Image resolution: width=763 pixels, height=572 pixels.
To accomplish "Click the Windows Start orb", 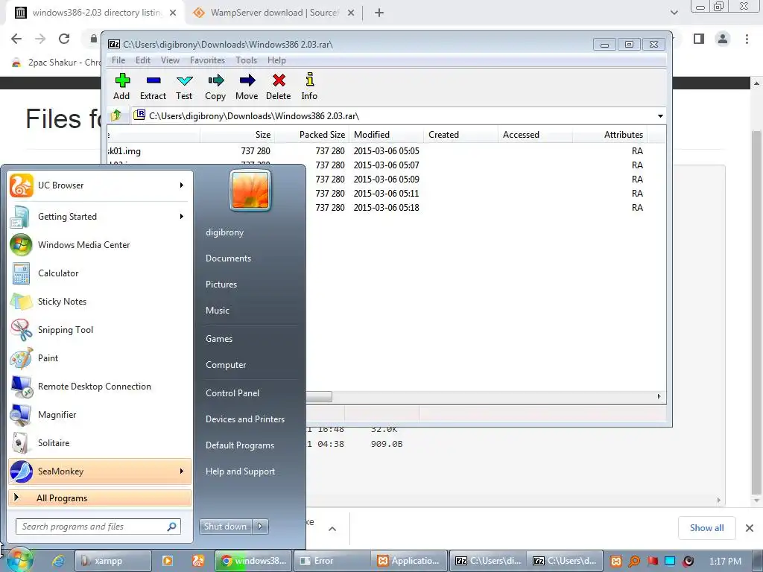I will (x=19, y=560).
